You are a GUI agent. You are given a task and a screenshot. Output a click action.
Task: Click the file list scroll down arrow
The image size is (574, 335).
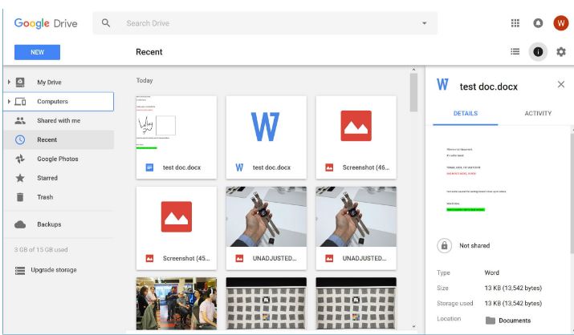[413, 327]
